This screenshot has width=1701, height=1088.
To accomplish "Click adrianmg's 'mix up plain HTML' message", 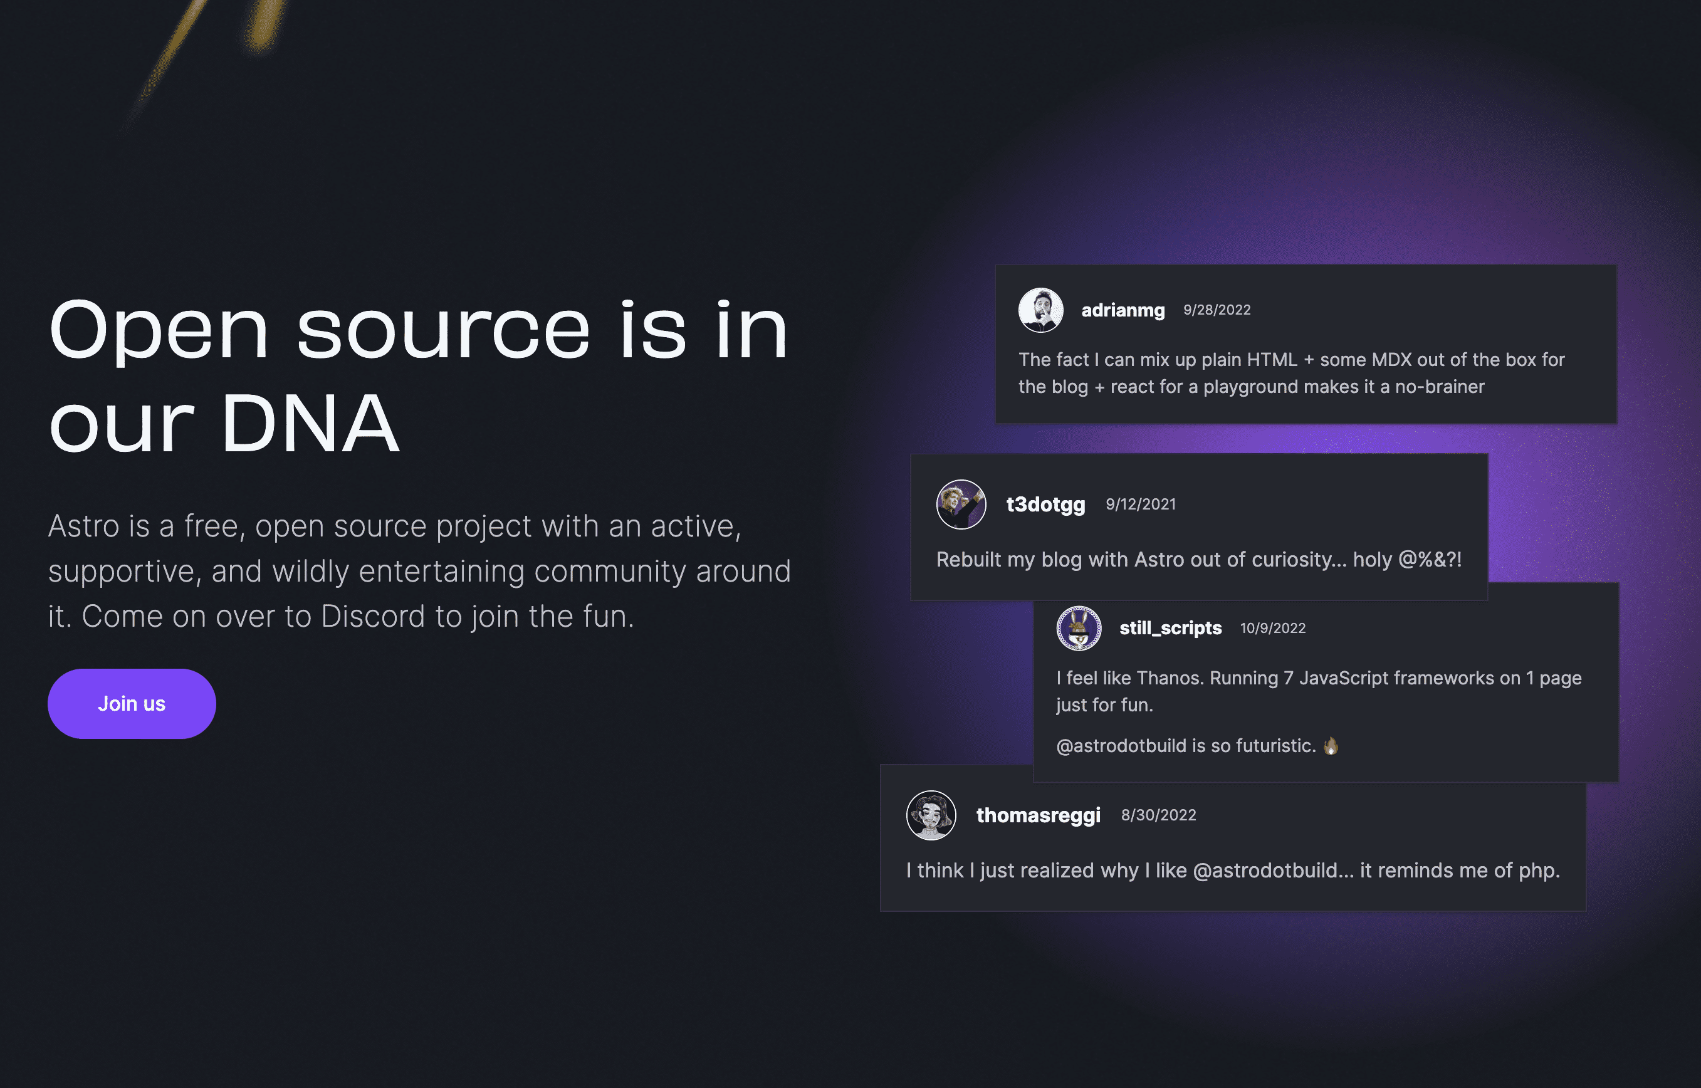I will 1291,373.
